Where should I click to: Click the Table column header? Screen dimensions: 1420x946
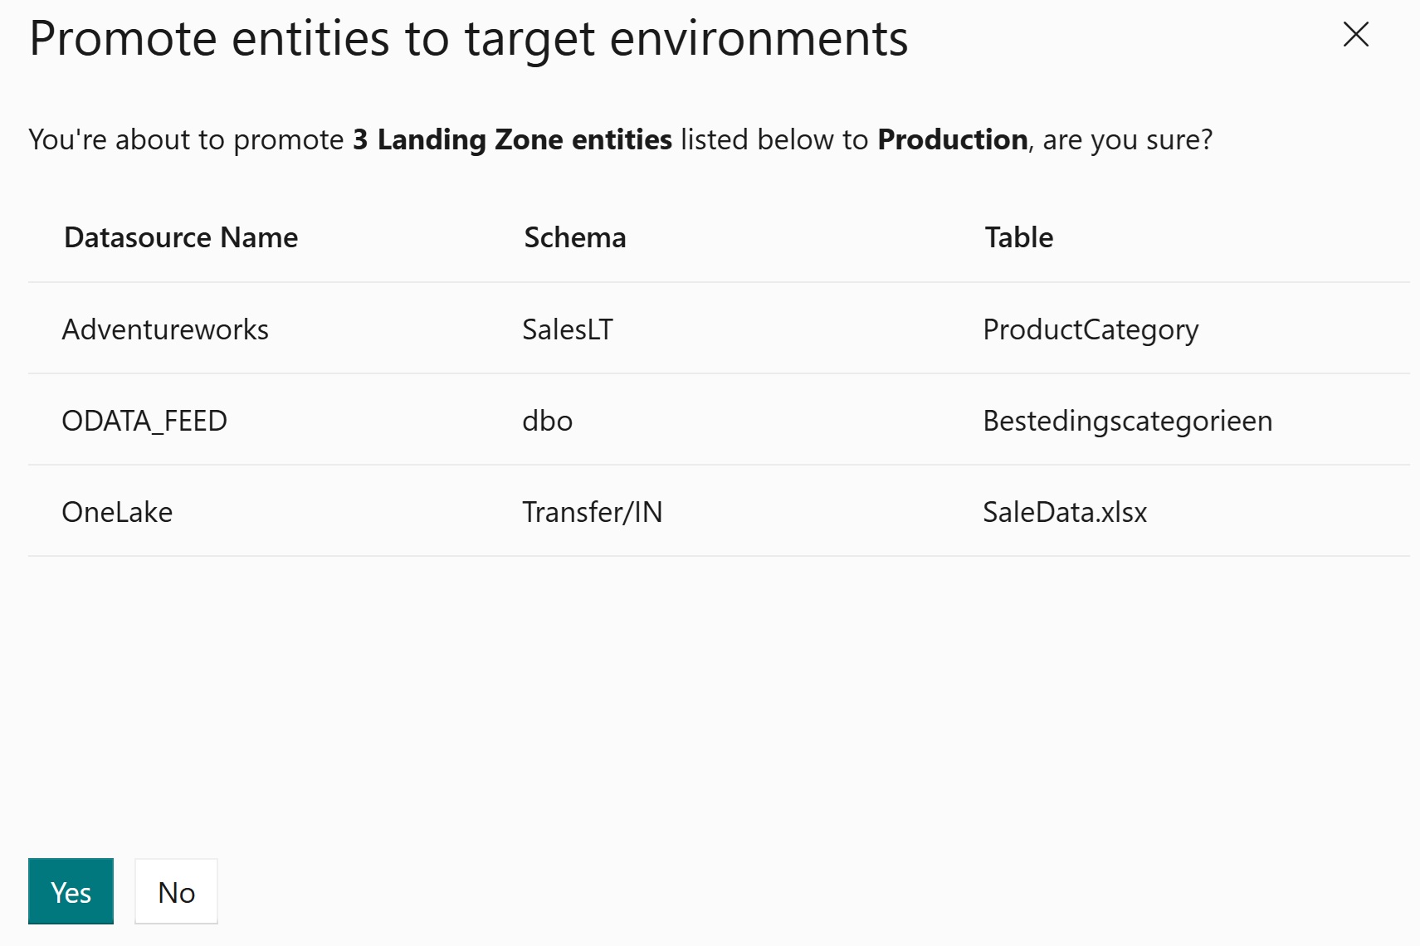point(1018,238)
